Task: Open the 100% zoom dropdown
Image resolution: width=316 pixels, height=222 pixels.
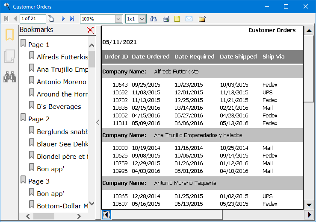Action: [118, 19]
